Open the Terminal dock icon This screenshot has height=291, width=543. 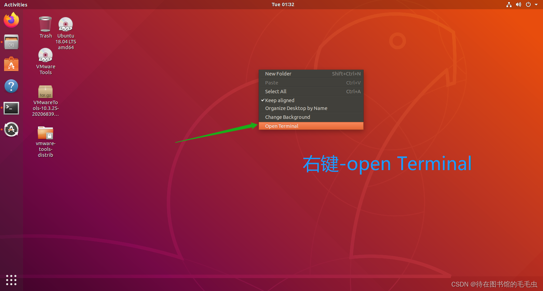[x=11, y=108]
